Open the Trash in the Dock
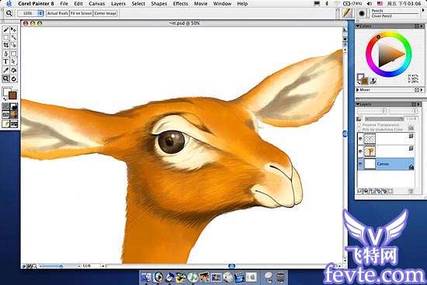 pos(280,277)
